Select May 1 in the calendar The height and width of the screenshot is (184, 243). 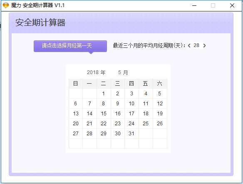pyautogui.click(x=104, y=94)
